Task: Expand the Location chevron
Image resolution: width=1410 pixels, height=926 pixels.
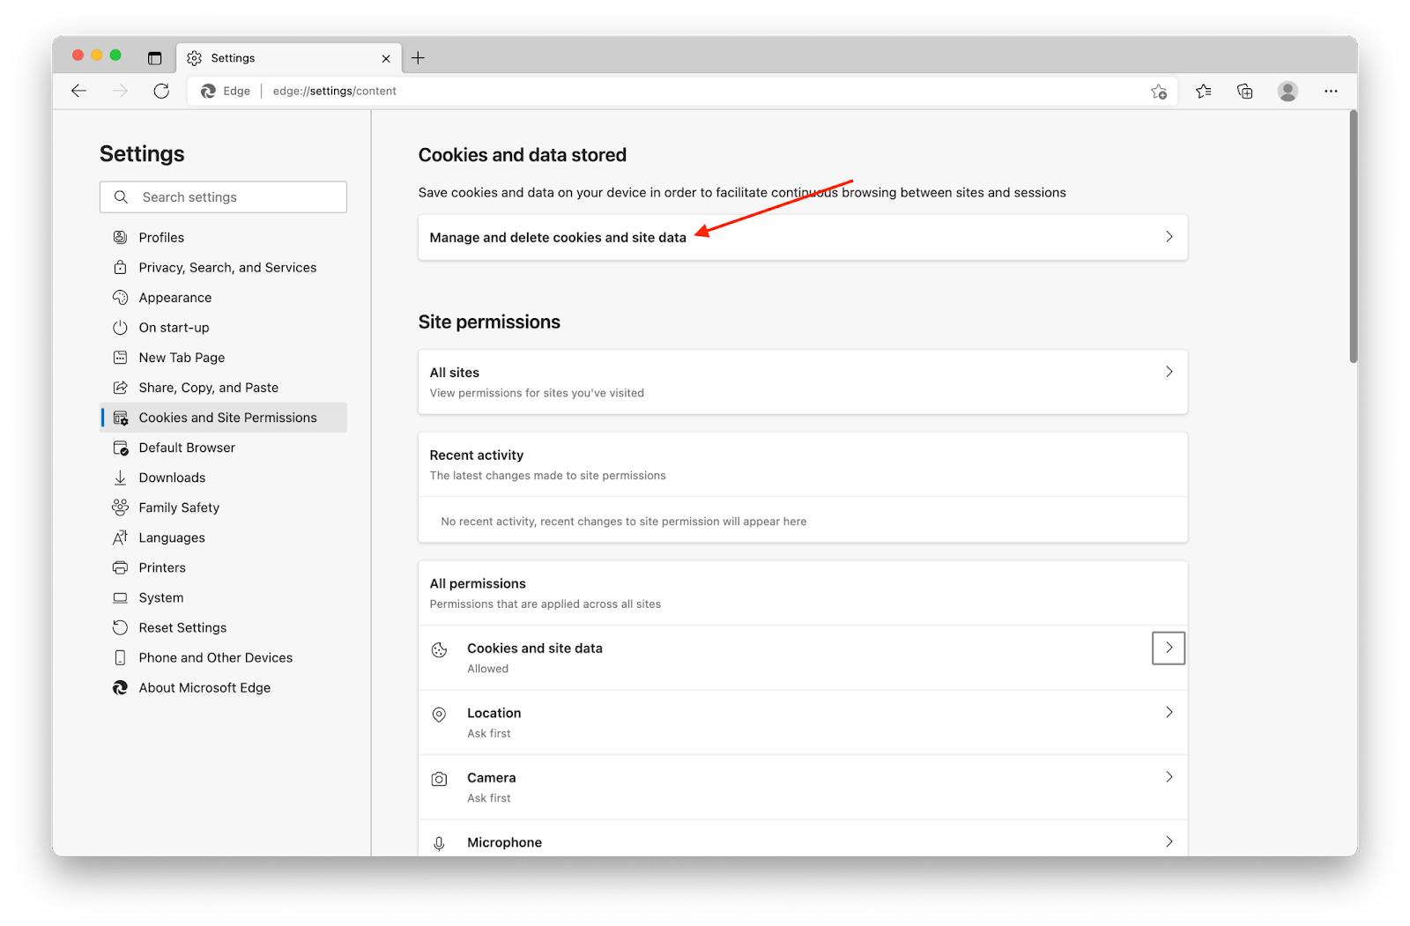Action: point(1169,712)
